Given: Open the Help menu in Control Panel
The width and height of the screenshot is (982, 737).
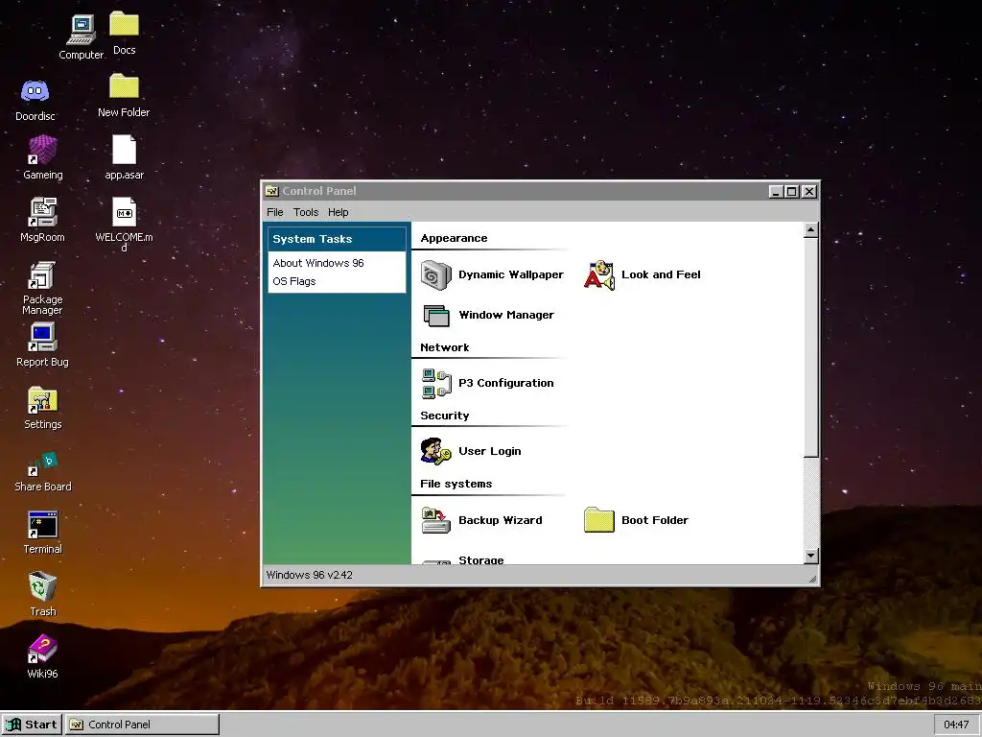Looking at the screenshot, I should (339, 212).
